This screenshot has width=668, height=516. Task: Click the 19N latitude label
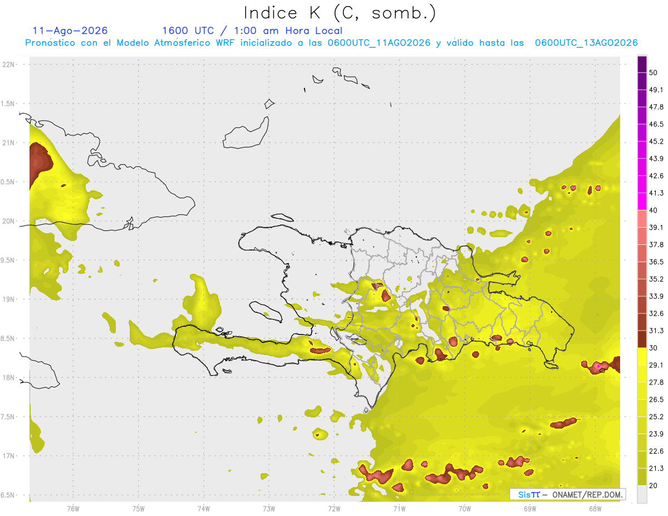[x=9, y=299]
